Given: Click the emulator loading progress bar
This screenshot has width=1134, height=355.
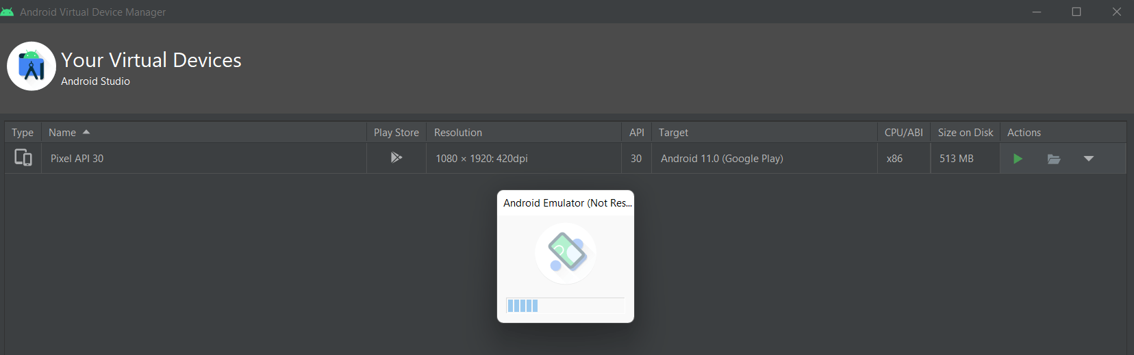Looking at the screenshot, I should pyautogui.click(x=566, y=306).
